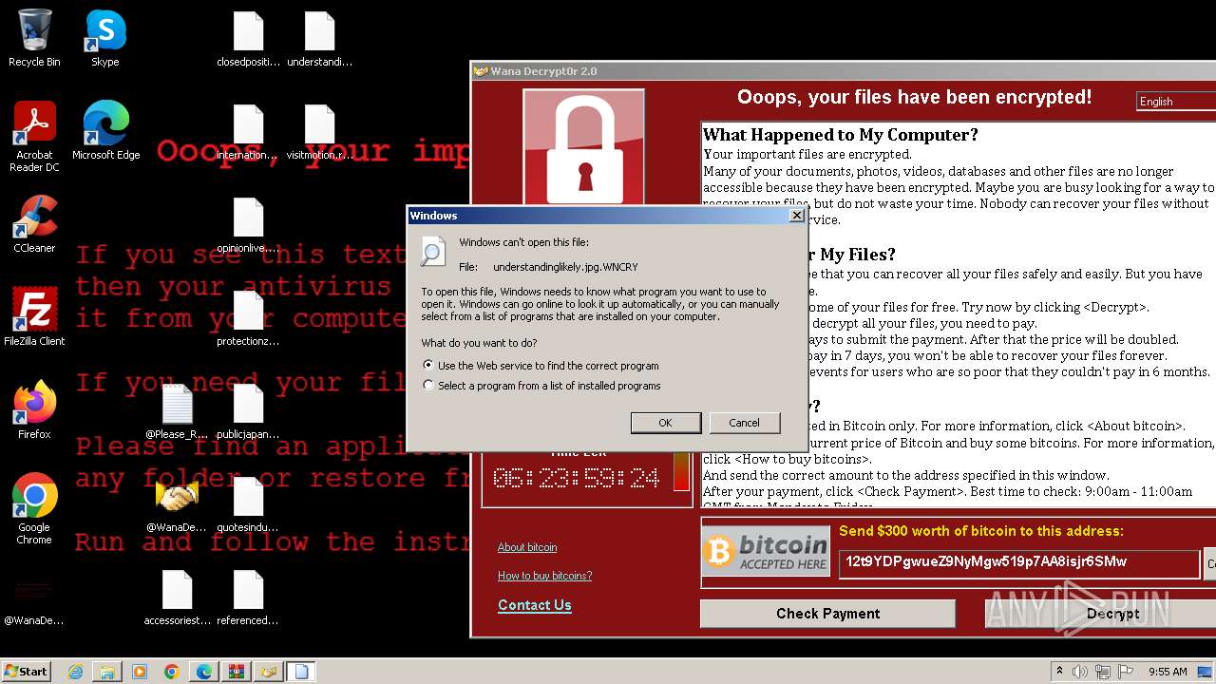Open Internet Explorer from taskbar
The image size is (1216, 684).
(76, 672)
